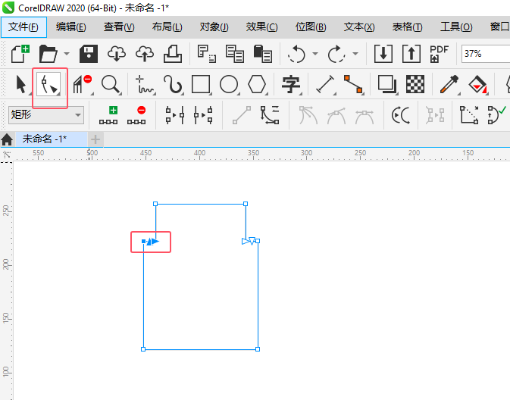
Task: Open the 位图(B) menu
Action: pos(311,27)
